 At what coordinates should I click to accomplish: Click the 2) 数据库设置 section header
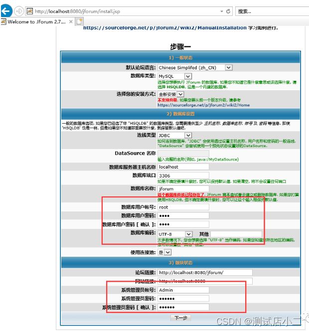pyautogui.click(x=180, y=114)
